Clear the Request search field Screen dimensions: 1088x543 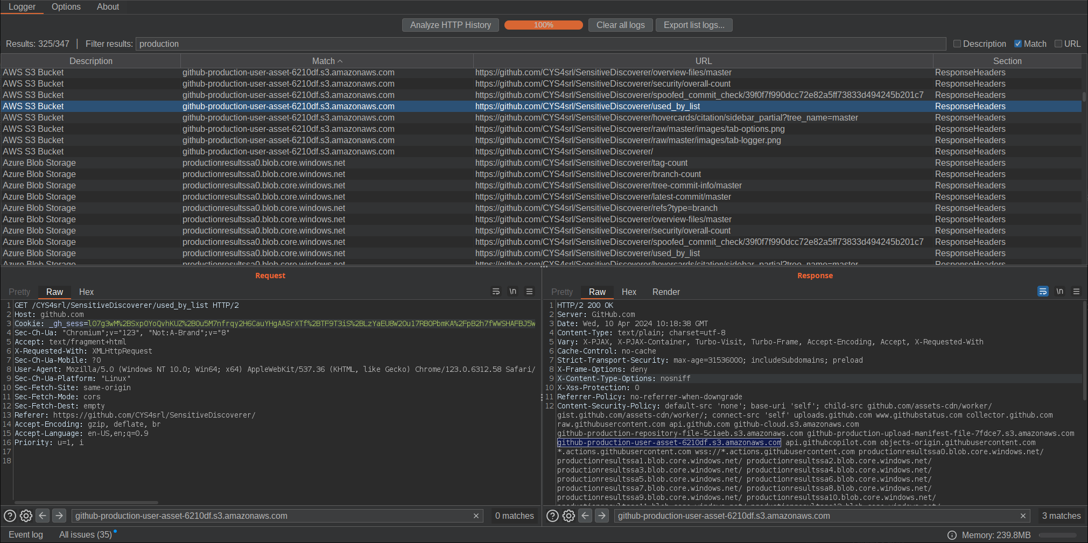[x=476, y=516]
